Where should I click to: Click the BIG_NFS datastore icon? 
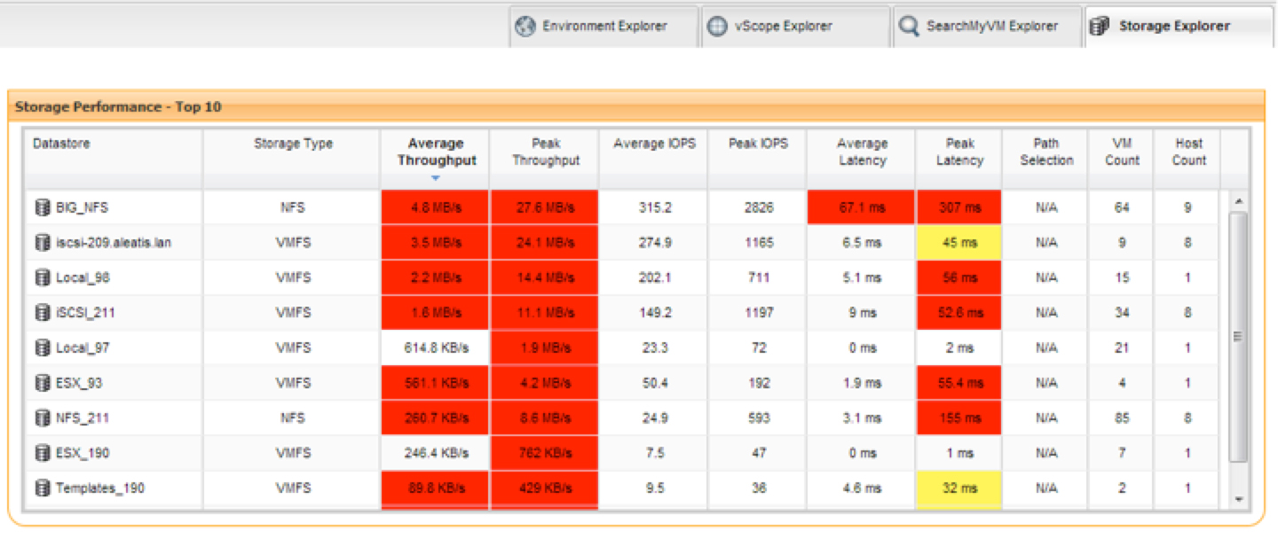point(41,207)
